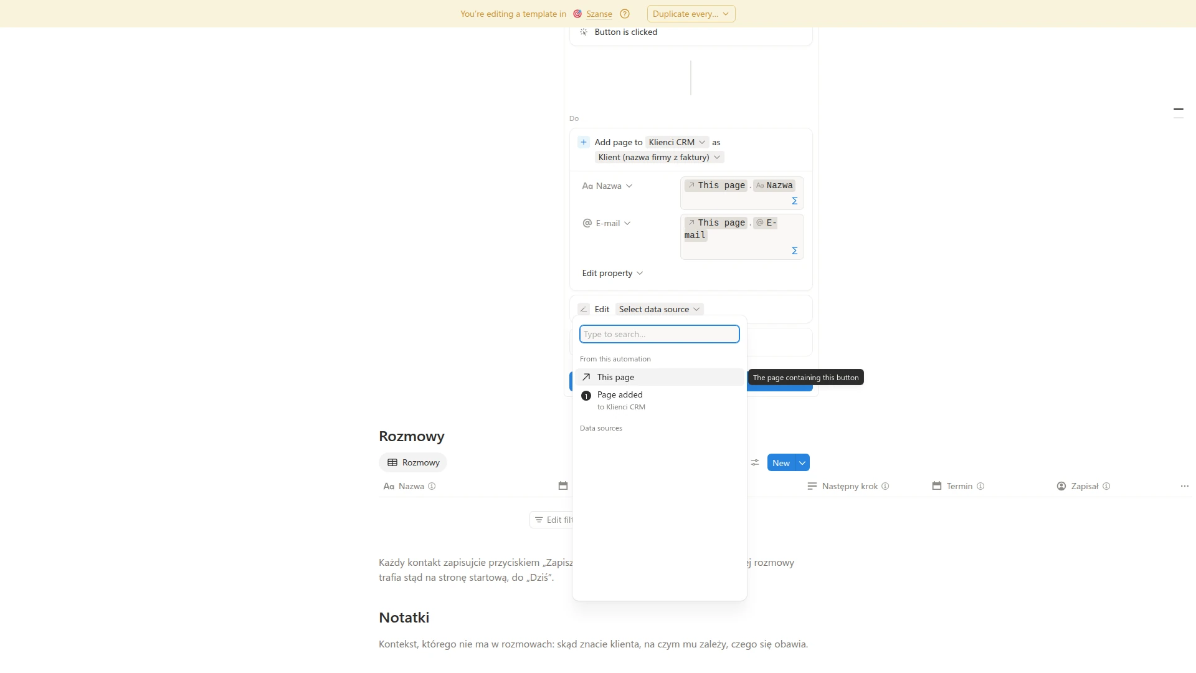Click the info icon beside Zapisał column

[1106, 486]
